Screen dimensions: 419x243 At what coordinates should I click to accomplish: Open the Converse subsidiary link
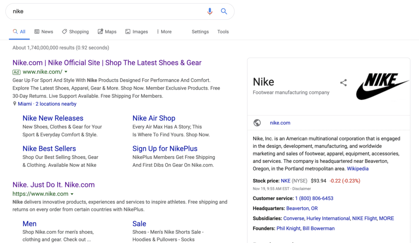[x=294, y=218]
